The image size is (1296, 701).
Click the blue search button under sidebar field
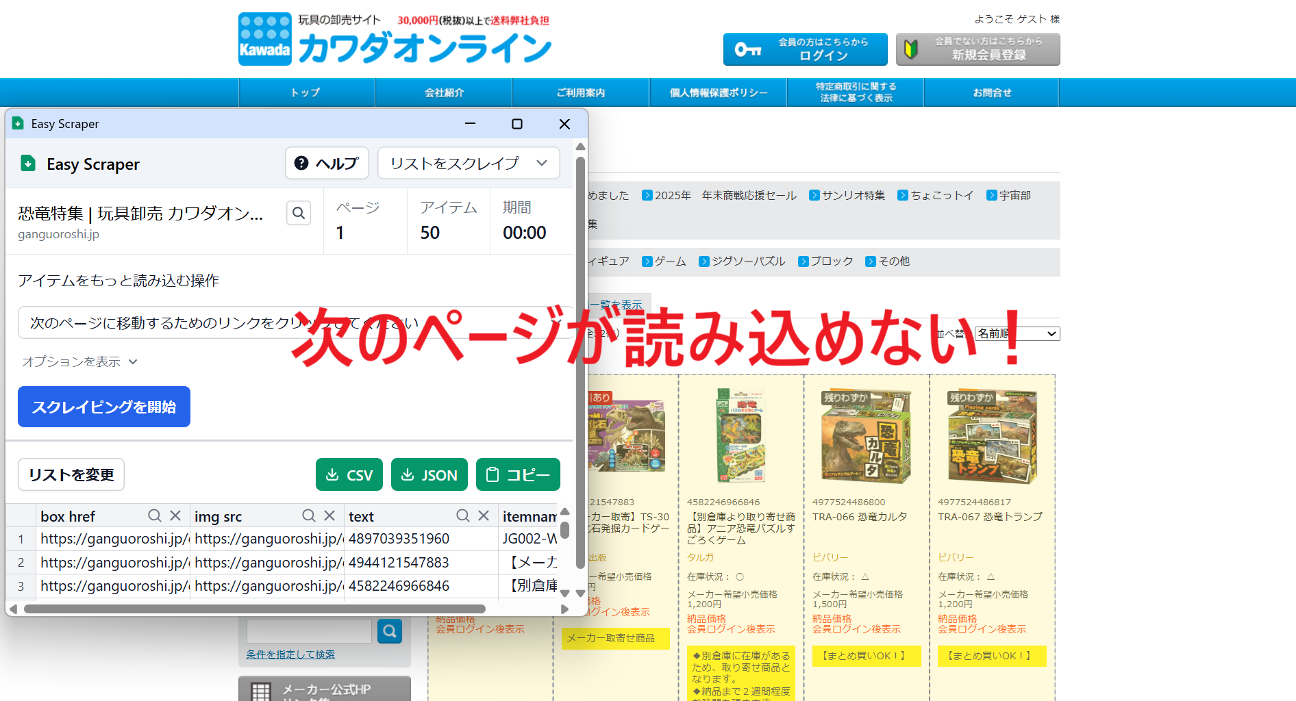(389, 630)
